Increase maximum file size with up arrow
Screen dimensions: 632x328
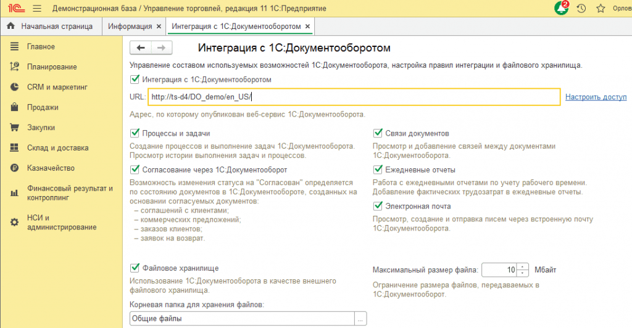click(522, 266)
